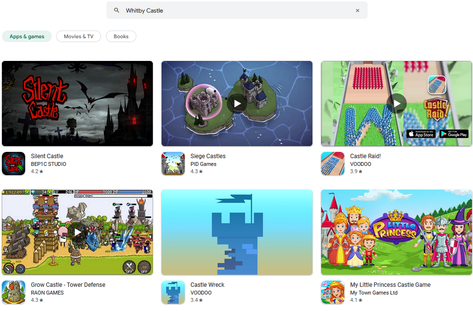Play the Siege Castles preview video
The image size is (473, 311).
237,104
